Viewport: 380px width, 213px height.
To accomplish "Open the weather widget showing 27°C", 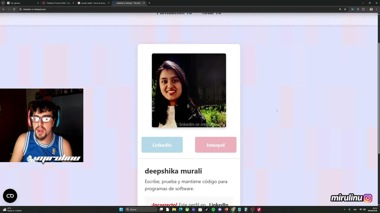I will click(12, 209).
